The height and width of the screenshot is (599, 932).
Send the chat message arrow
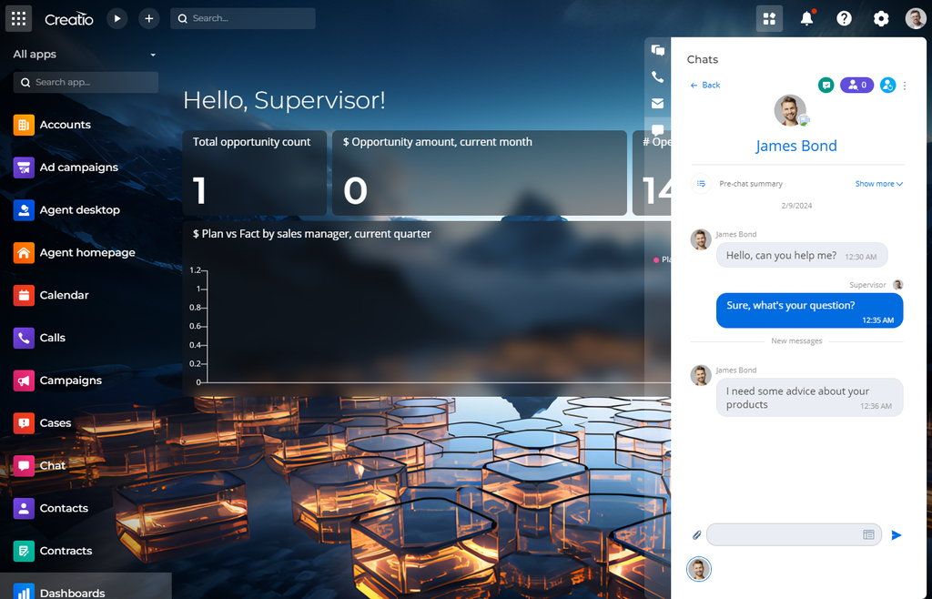[897, 535]
